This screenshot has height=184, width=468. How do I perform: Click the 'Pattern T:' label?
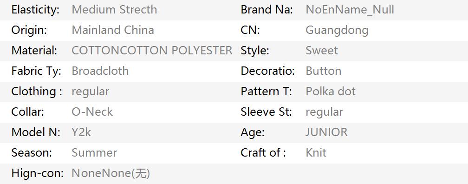pos(266,92)
